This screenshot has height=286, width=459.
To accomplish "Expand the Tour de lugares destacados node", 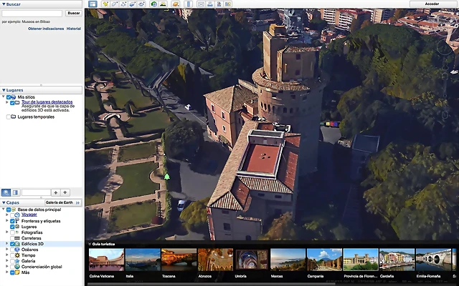I will coord(7,102).
